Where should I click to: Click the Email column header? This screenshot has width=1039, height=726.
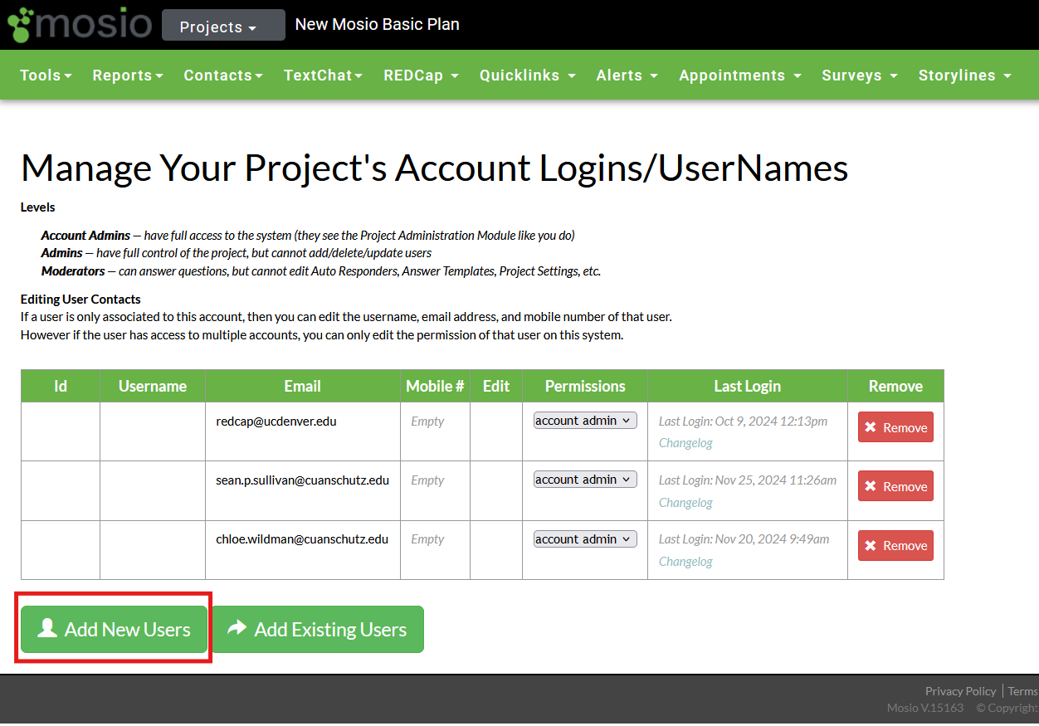pos(303,386)
